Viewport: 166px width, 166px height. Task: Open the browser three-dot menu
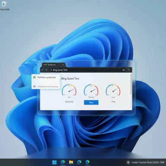click(x=129, y=70)
